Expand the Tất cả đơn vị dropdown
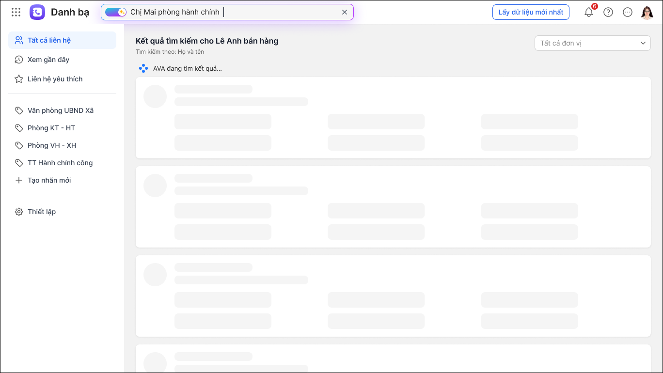 tap(592, 43)
